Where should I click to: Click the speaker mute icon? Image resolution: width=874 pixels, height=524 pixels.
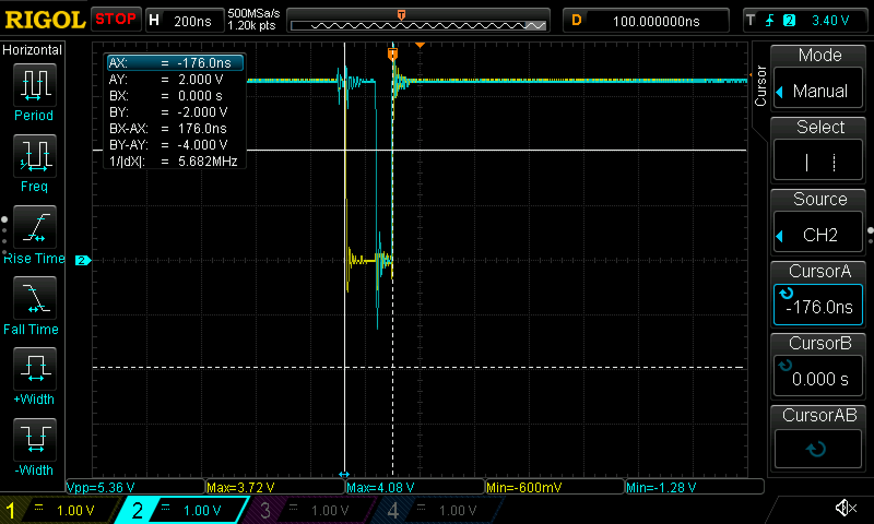pos(845,508)
